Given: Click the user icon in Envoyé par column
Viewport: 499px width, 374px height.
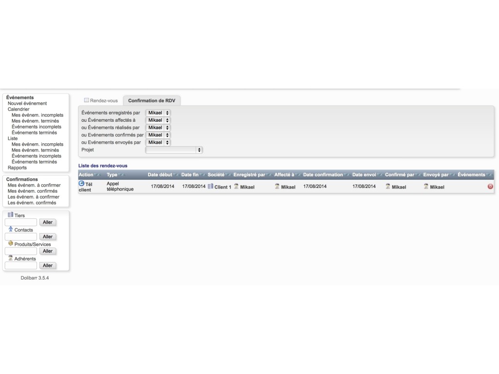Looking at the screenshot, I should click(x=426, y=187).
